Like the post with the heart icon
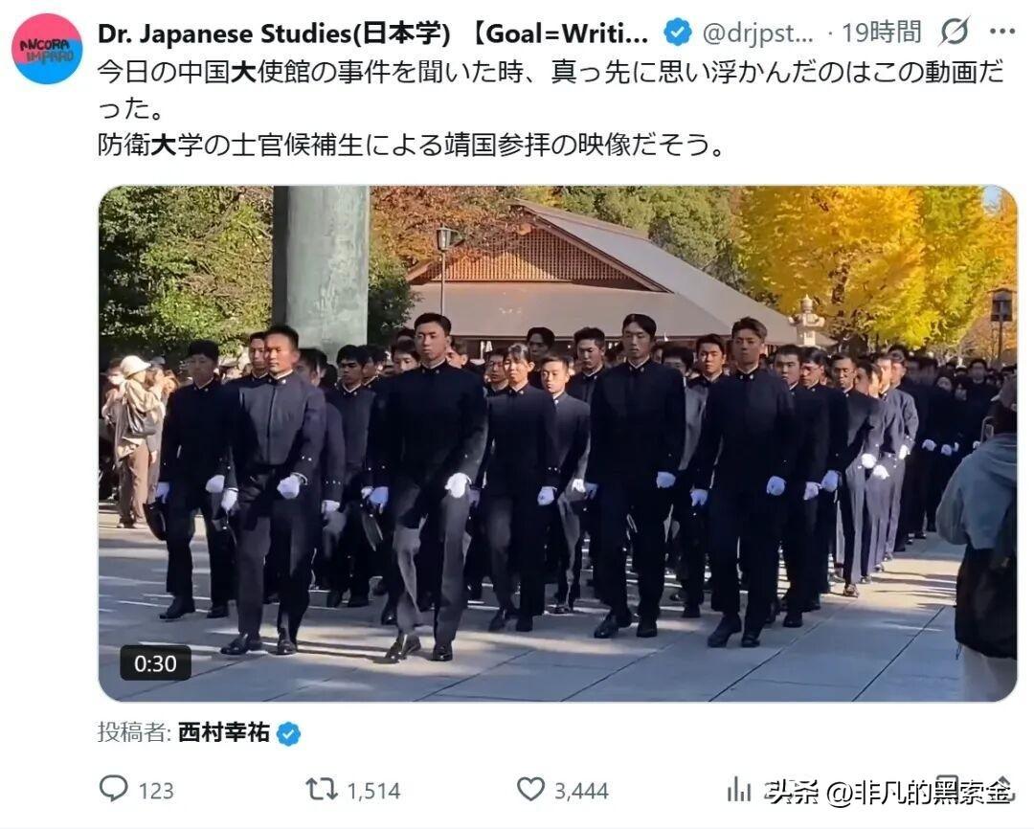The image size is (1034, 829). [530, 789]
